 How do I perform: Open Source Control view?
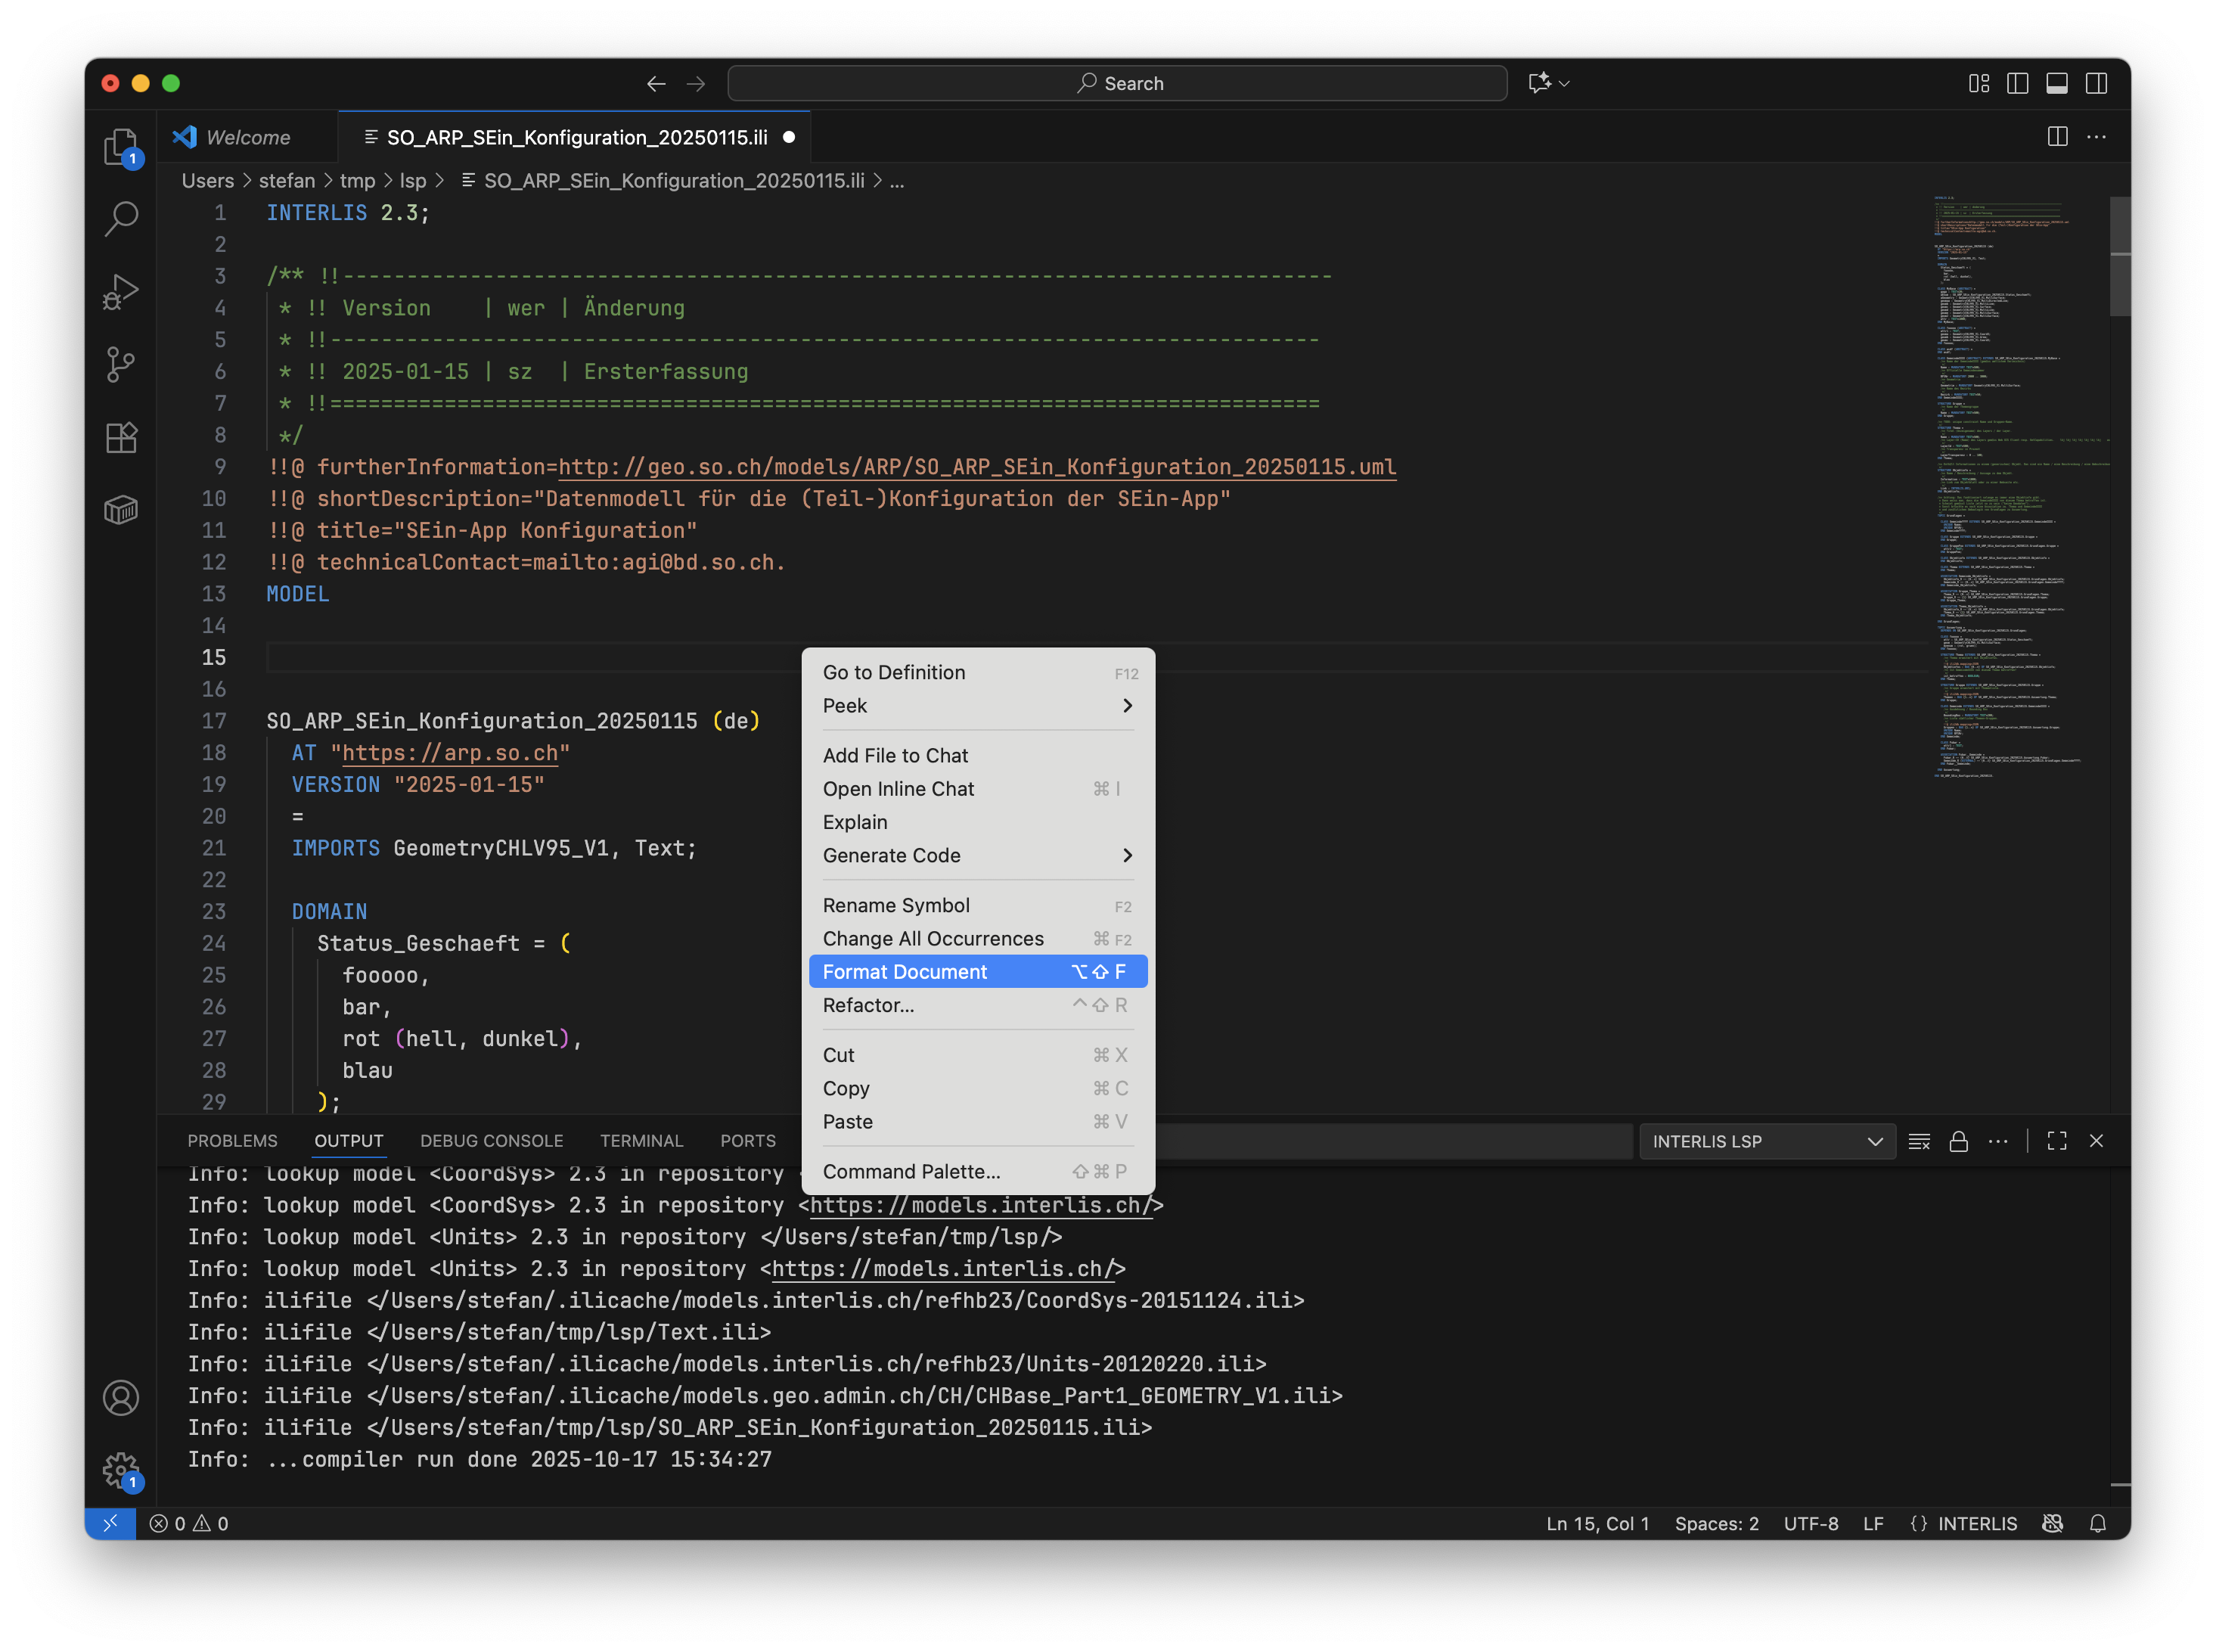(121, 364)
